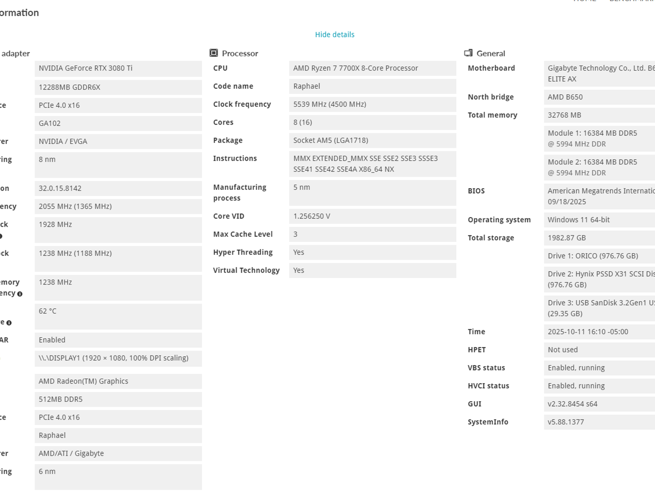Image resolution: width=655 pixels, height=491 pixels.
Task: Click the 1238 MHz (1188 MHz) value
Action: point(118,259)
